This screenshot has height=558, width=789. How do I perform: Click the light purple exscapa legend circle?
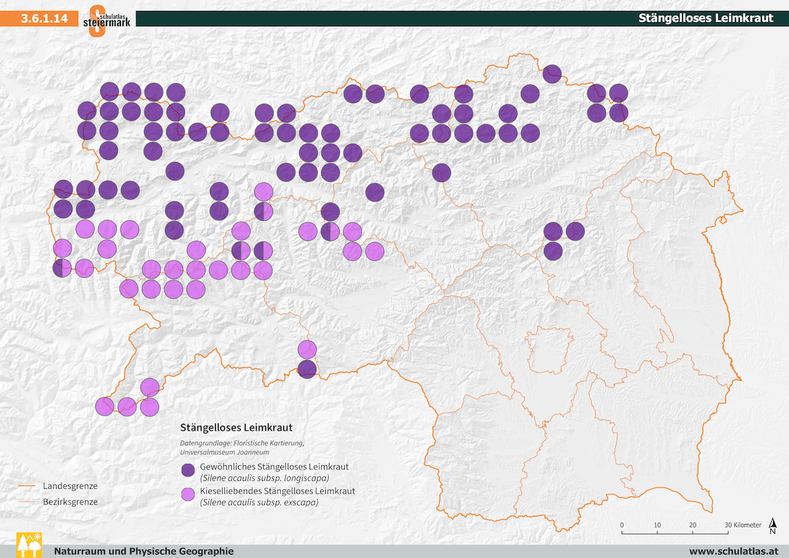[188, 496]
